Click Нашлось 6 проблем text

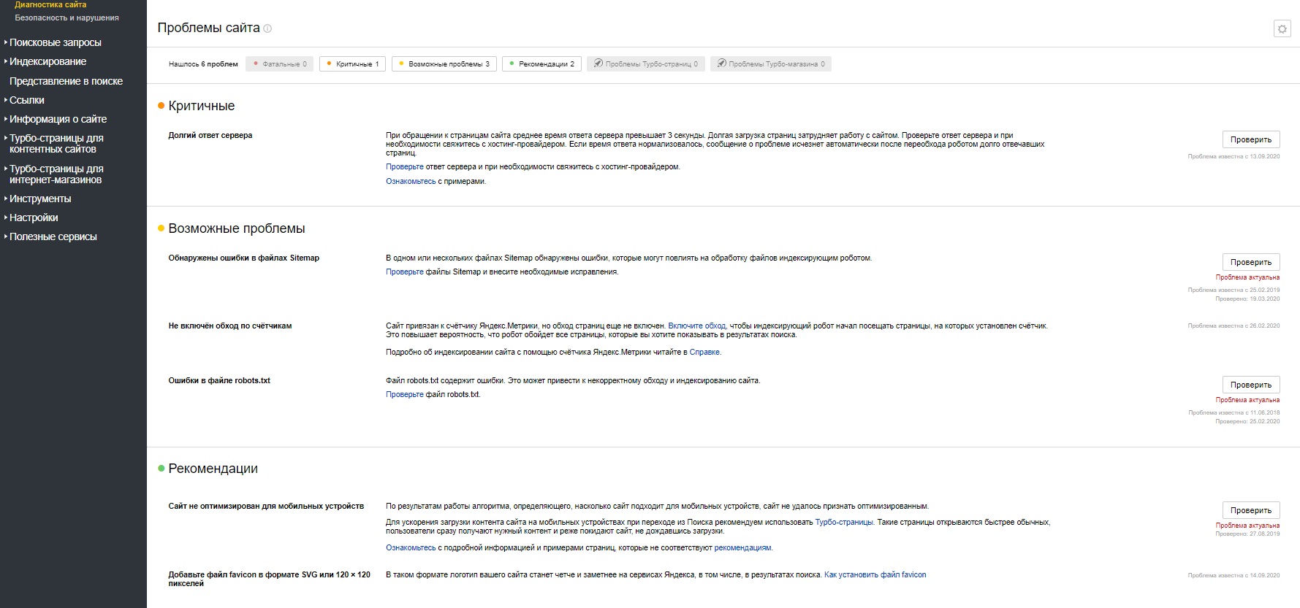[x=203, y=64]
